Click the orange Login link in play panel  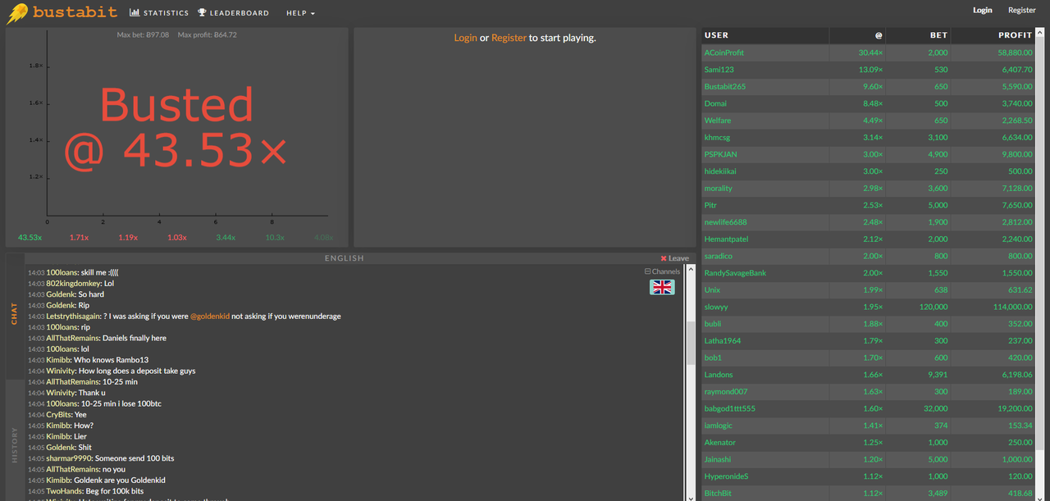point(465,38)
